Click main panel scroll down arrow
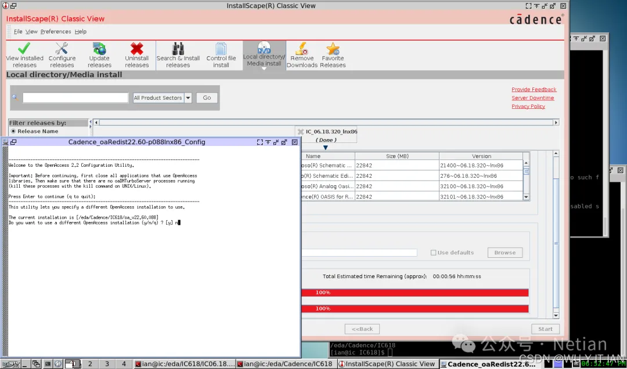 pos(556,315)
